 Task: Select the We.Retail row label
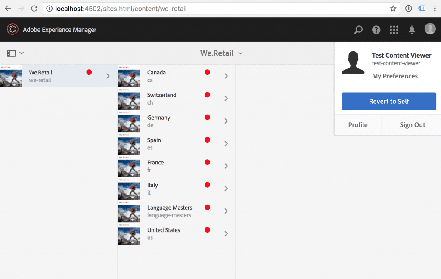40,72
